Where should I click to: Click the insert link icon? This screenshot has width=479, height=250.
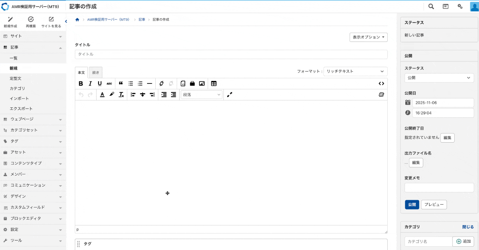click(x=161, y=83)
